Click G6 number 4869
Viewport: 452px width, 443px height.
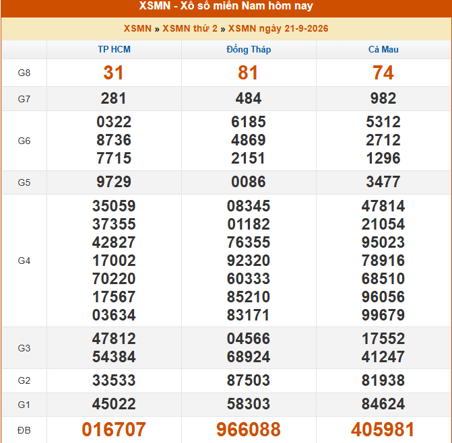[x=249, y=140]
